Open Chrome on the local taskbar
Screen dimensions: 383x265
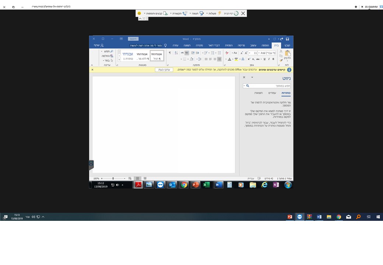tap(339, 217)
